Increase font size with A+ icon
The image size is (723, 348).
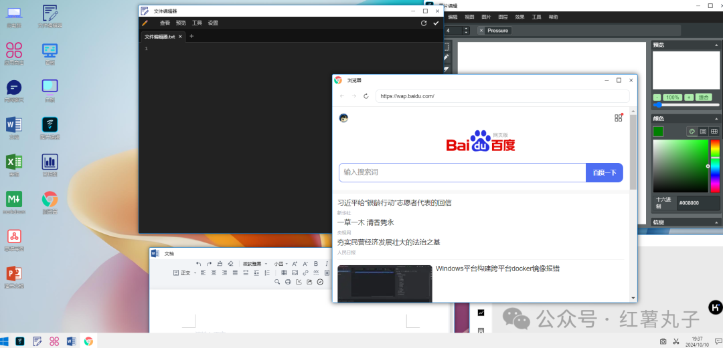pos(295,264)
